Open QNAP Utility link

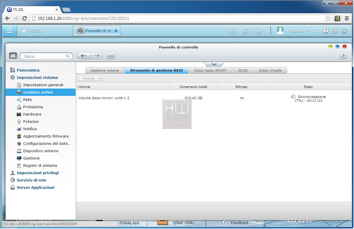[x=184, y=223]
